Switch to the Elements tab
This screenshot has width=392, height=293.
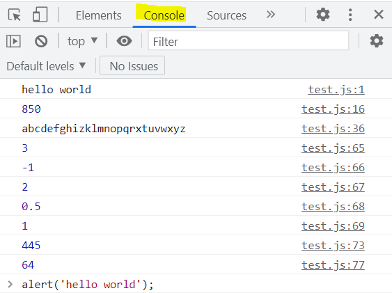pos(98,15)
